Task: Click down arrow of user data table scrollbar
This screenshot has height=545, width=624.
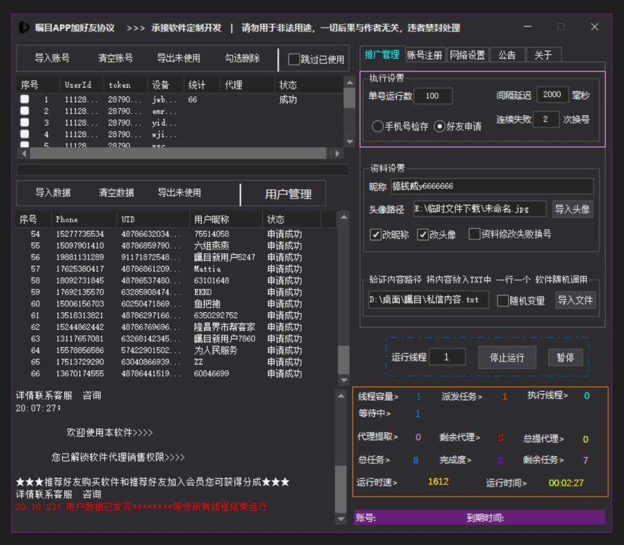Action: tap(344, 381)
